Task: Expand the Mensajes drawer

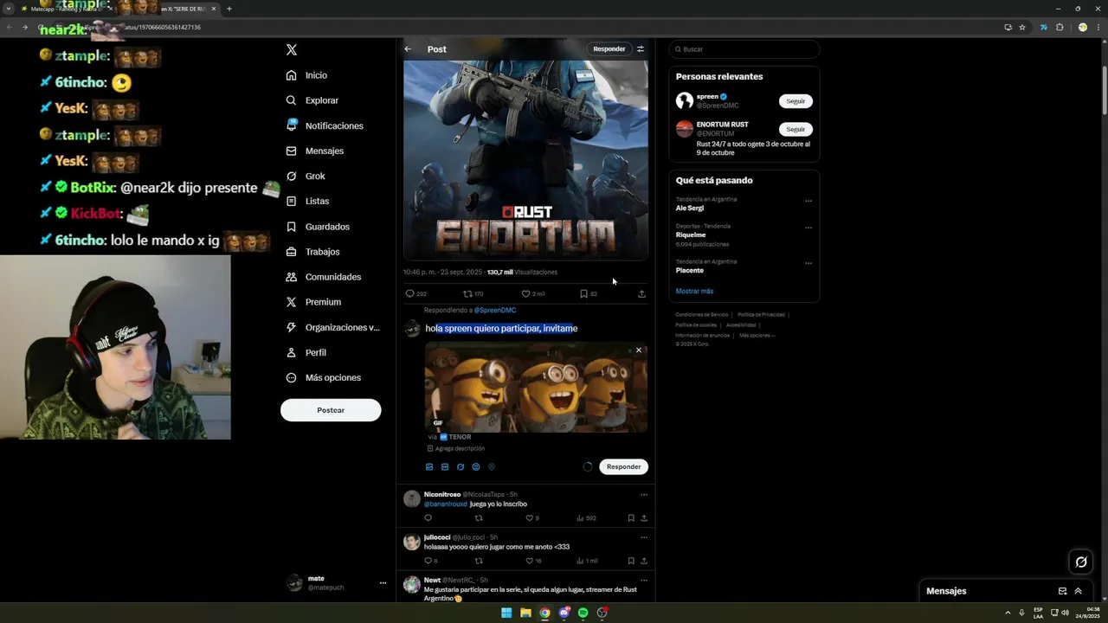Action: click(1078, 591)
